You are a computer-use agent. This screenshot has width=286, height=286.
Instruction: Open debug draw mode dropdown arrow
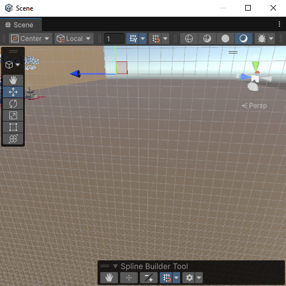point(271,39)
